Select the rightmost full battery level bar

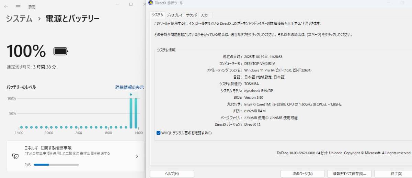[136, 113]
